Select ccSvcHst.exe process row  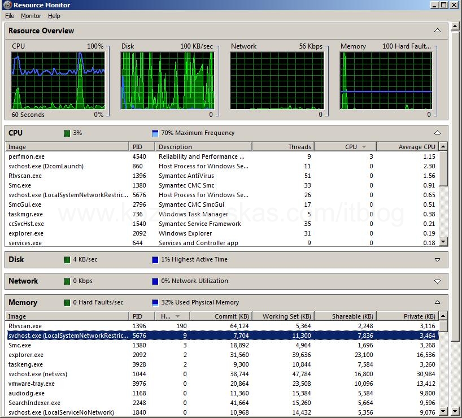pyautogui.click(x=222, y=224)
